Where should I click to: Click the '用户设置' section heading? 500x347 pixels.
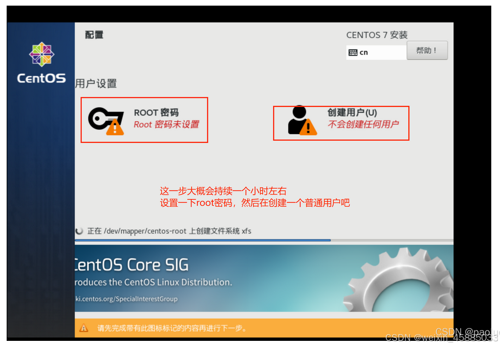[96, 83]
